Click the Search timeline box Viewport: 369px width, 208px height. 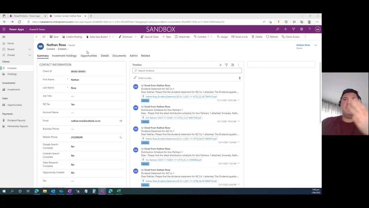pos(187,71)
